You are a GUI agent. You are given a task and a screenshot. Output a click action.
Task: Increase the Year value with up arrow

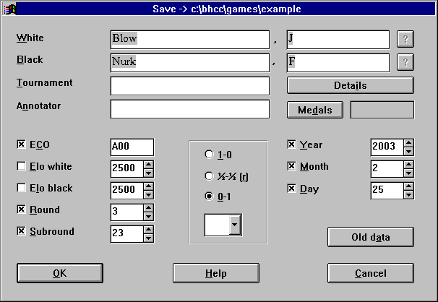coord(408,143)
